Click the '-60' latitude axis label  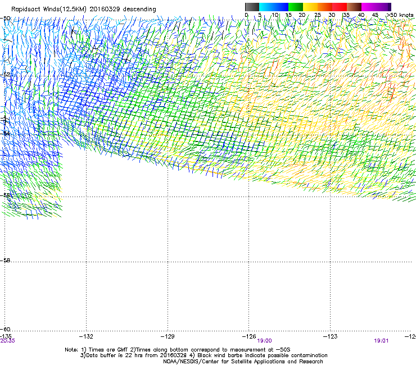click(5, 330)
